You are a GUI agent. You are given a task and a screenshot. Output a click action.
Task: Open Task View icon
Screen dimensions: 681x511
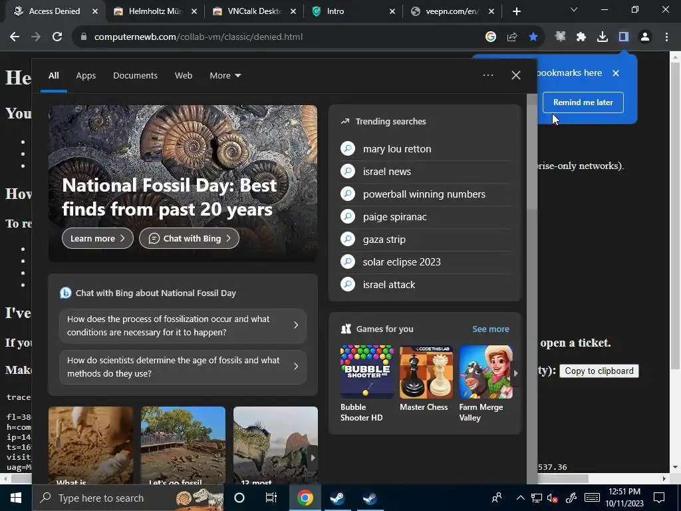click(x=271, y=498)
